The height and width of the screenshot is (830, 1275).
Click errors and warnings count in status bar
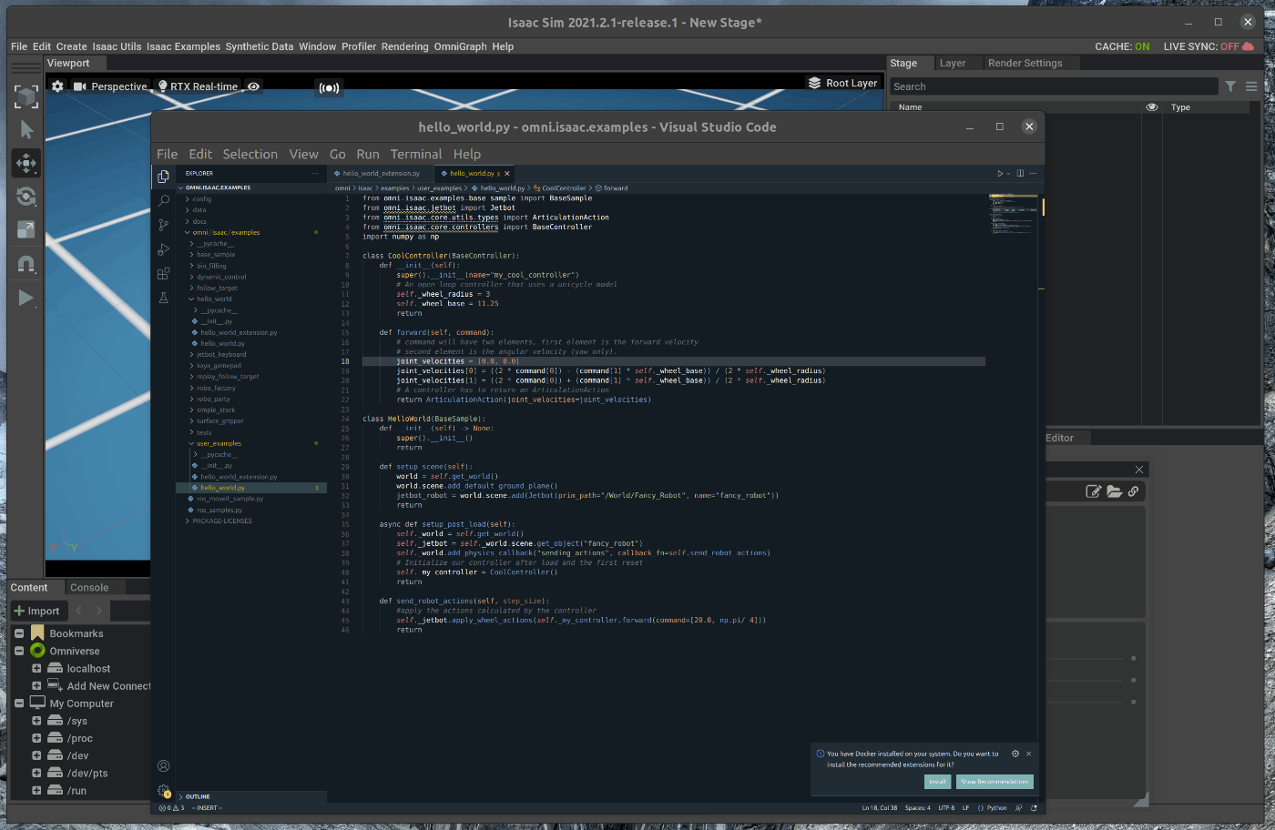[172, 808]
